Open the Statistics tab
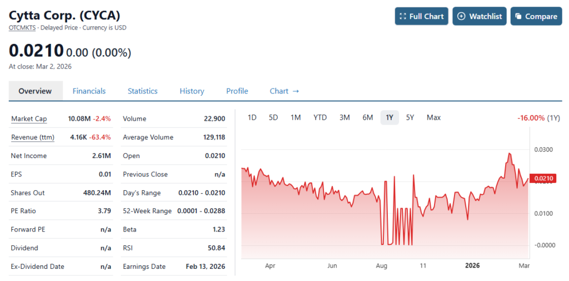The image size is (569, 281). point(142,91)
